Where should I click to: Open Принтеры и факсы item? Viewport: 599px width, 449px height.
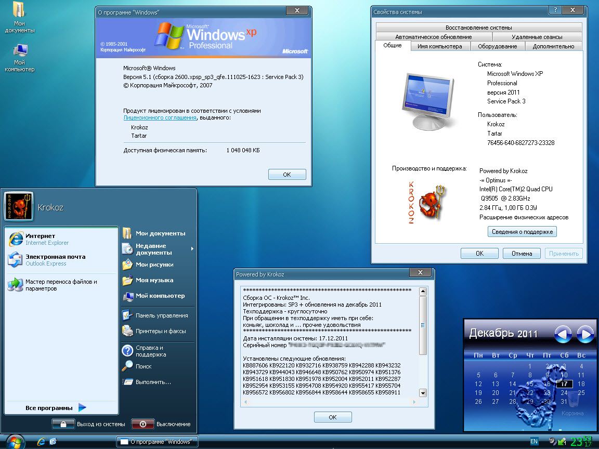160,331
